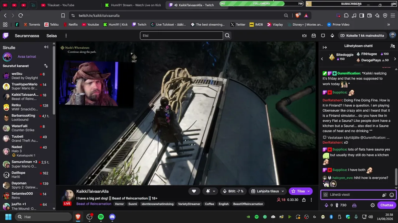Click Kokeile 1 kk mainoksitta button

tap(363, 36)
